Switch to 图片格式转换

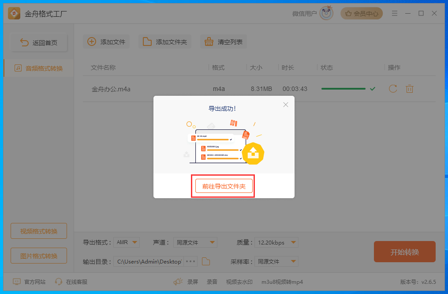(x=39, y=256)
